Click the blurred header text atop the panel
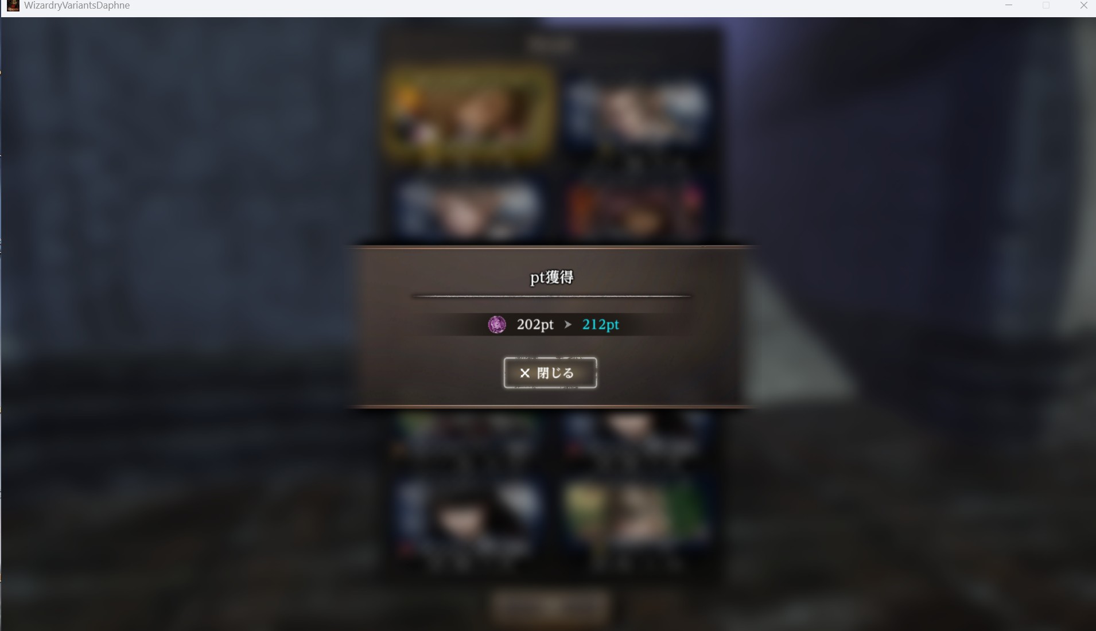Screen dimensions: 1096x631 pyautogui.click(x=551, y=45)
